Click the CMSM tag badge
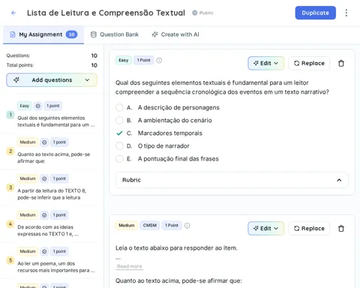360x288 pixels. click(150, 226)
